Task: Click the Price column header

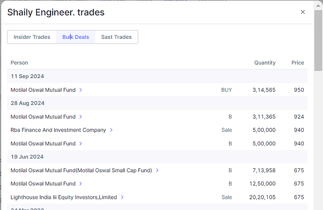Action: click(x=297, y=63)
